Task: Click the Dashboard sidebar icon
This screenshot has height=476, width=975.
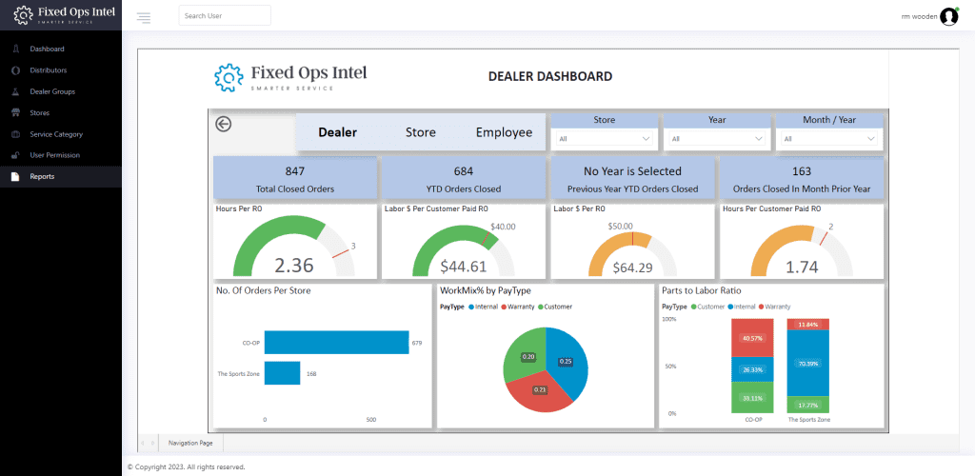Action: [15, 49]
